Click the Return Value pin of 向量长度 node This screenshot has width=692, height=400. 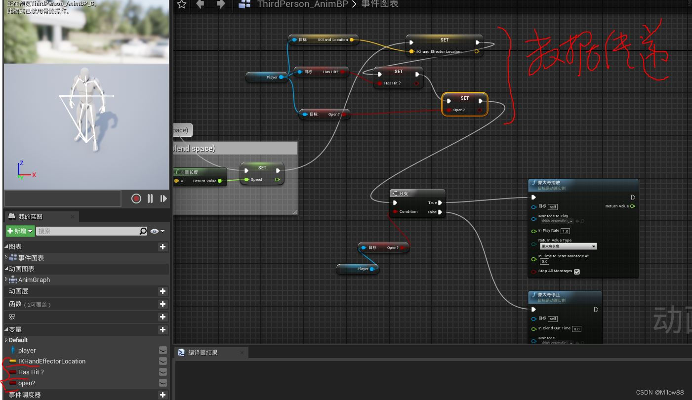click(x=220, y=181)
